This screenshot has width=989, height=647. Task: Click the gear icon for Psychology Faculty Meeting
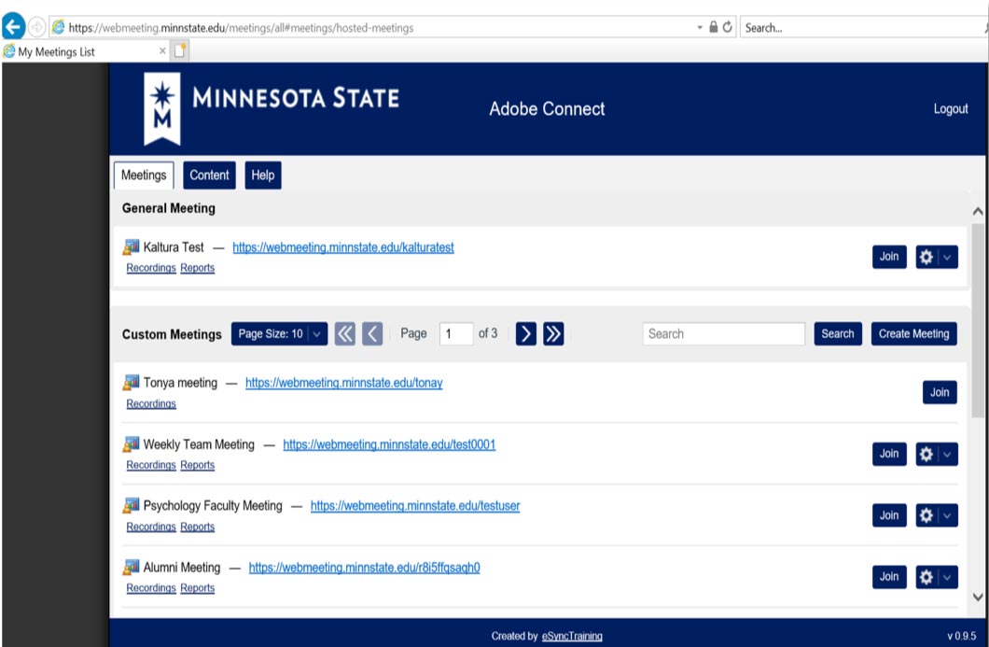tap(926, 515)
